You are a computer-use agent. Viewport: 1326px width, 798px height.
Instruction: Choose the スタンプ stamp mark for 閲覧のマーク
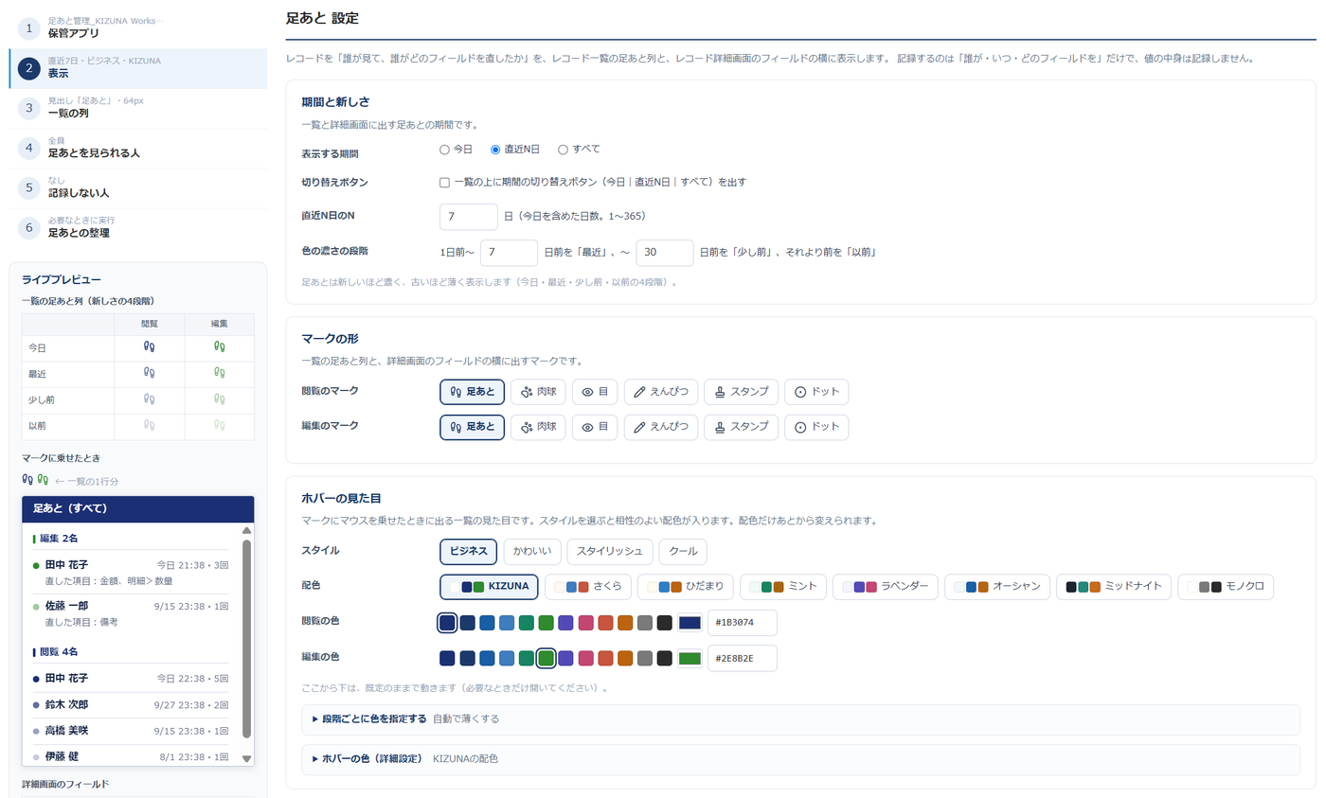tap(742, 392)
